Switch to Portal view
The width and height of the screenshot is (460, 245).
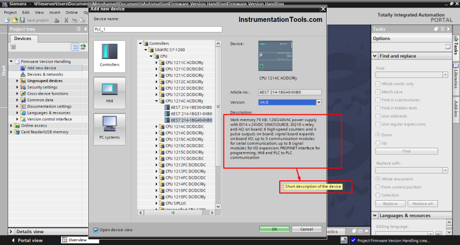[x=30, y=240]
